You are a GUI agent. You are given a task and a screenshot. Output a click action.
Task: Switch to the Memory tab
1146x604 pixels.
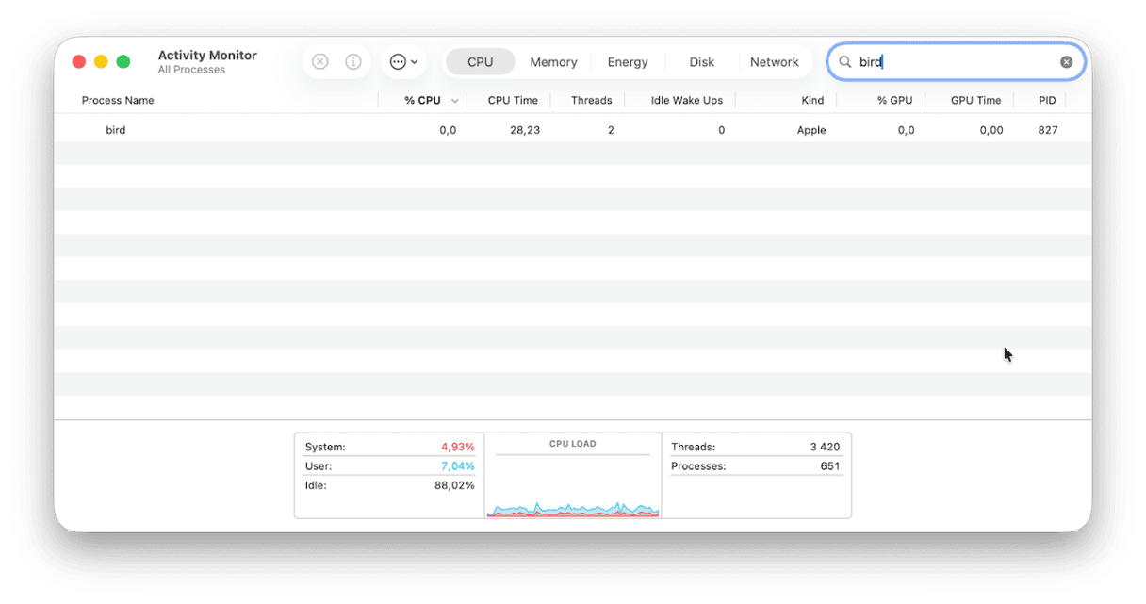tap(553, 62)
